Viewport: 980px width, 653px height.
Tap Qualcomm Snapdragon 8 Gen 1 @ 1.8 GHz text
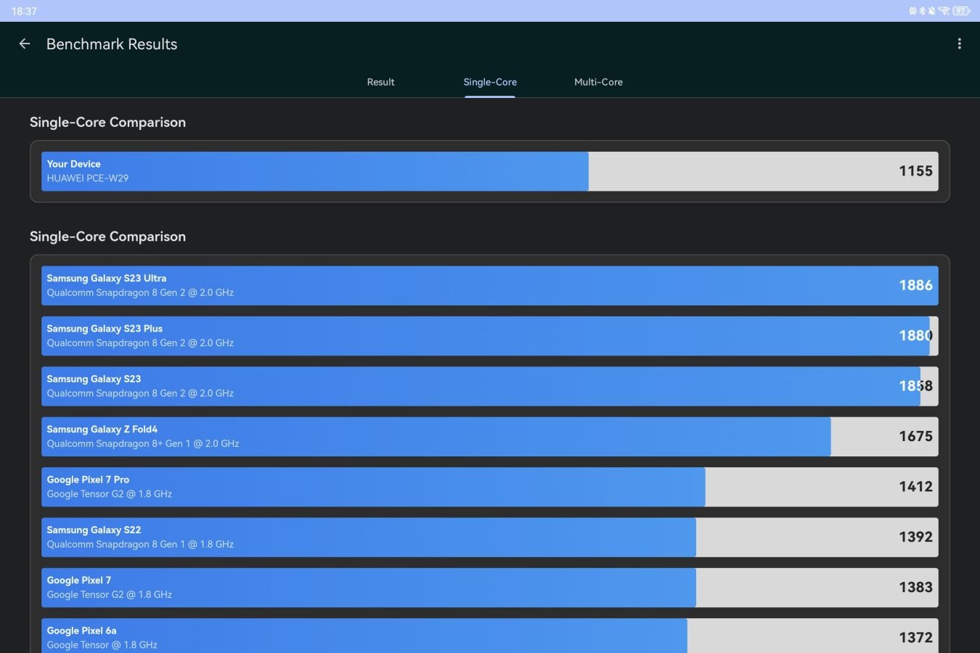(x=140, y=544)
